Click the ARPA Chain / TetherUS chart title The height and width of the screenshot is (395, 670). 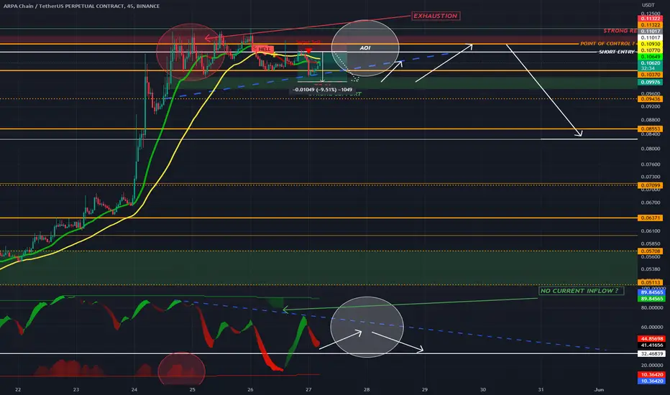(82, 6)
